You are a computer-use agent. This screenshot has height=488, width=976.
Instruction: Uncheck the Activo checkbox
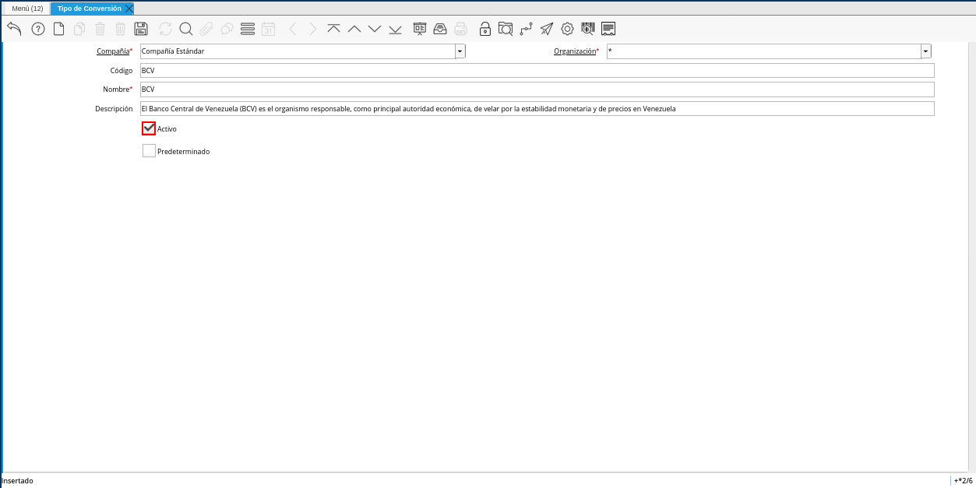click(148, 128)
